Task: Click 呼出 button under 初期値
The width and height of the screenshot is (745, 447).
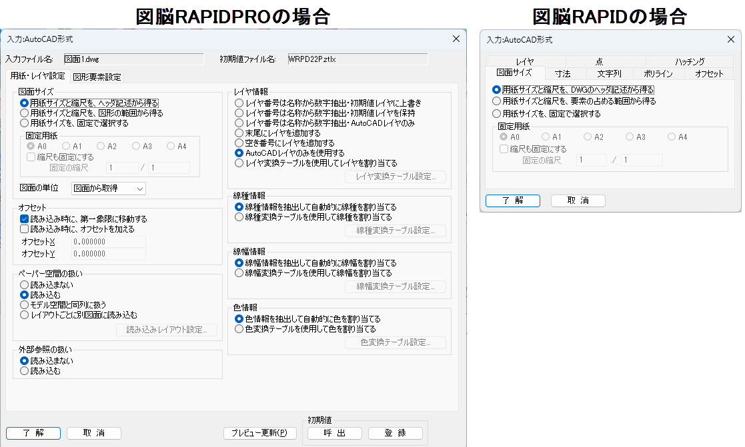Action: click(x=335, y=433)
